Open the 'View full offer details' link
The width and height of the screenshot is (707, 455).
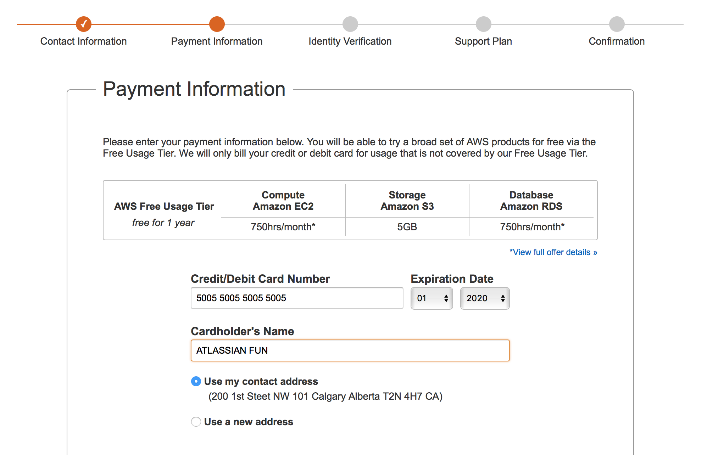553,252
